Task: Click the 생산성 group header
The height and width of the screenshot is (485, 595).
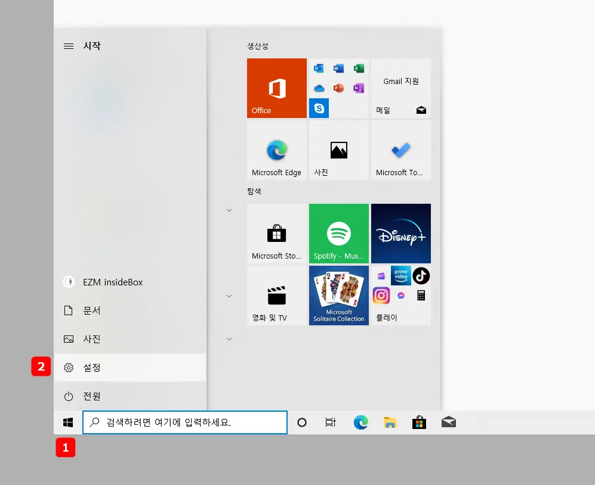Action: tap(258, 46)
